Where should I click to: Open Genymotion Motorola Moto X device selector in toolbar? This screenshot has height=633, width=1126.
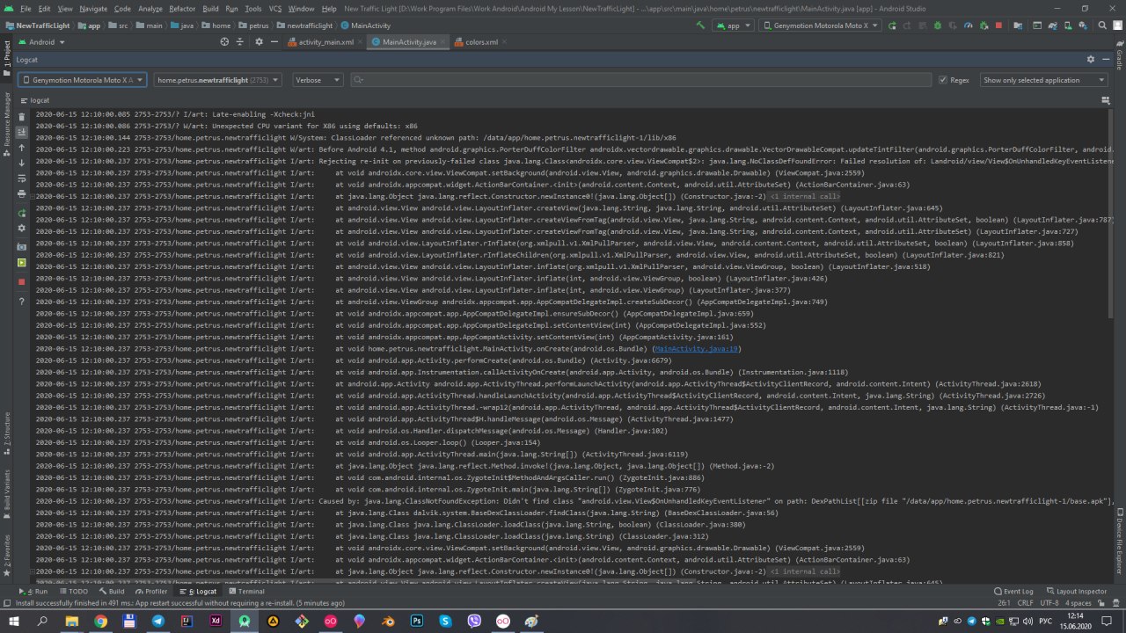(820, 25)
